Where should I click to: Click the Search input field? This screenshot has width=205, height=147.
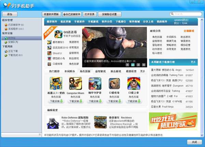click(188, 14)
